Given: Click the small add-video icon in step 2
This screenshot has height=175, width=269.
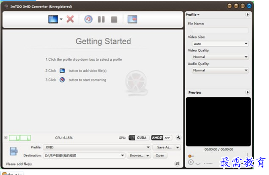Looking at the screenshot, I should pyautogui.click(x=62, y=71).
